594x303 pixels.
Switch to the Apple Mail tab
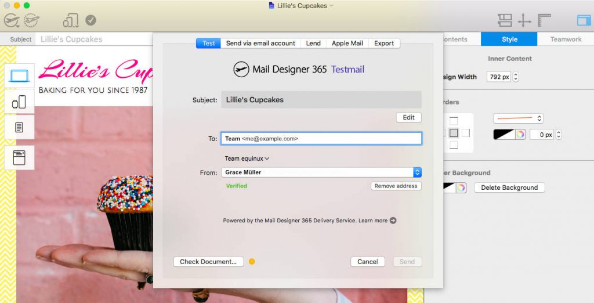(x=347, y=43)
